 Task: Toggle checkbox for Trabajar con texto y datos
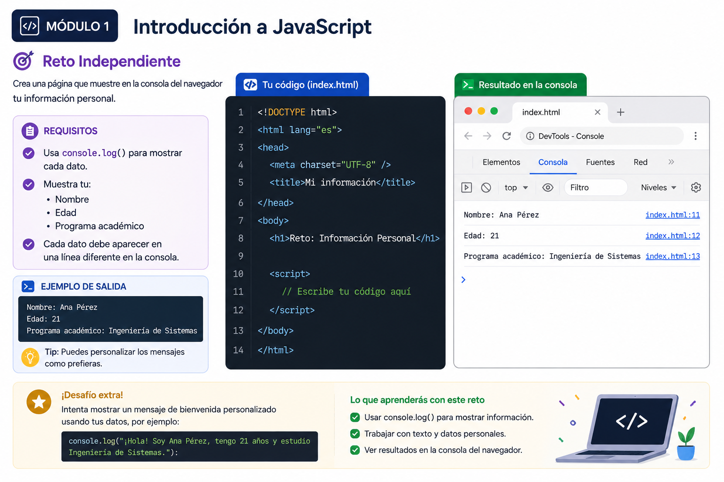355,434
